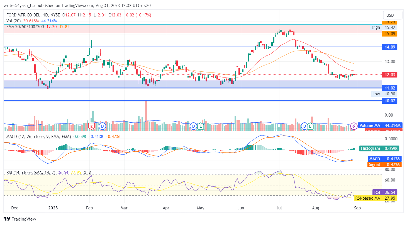This screenshot has height=225, width=407.
Task: Click the Mar label on time axis
Action: point(124,208)
